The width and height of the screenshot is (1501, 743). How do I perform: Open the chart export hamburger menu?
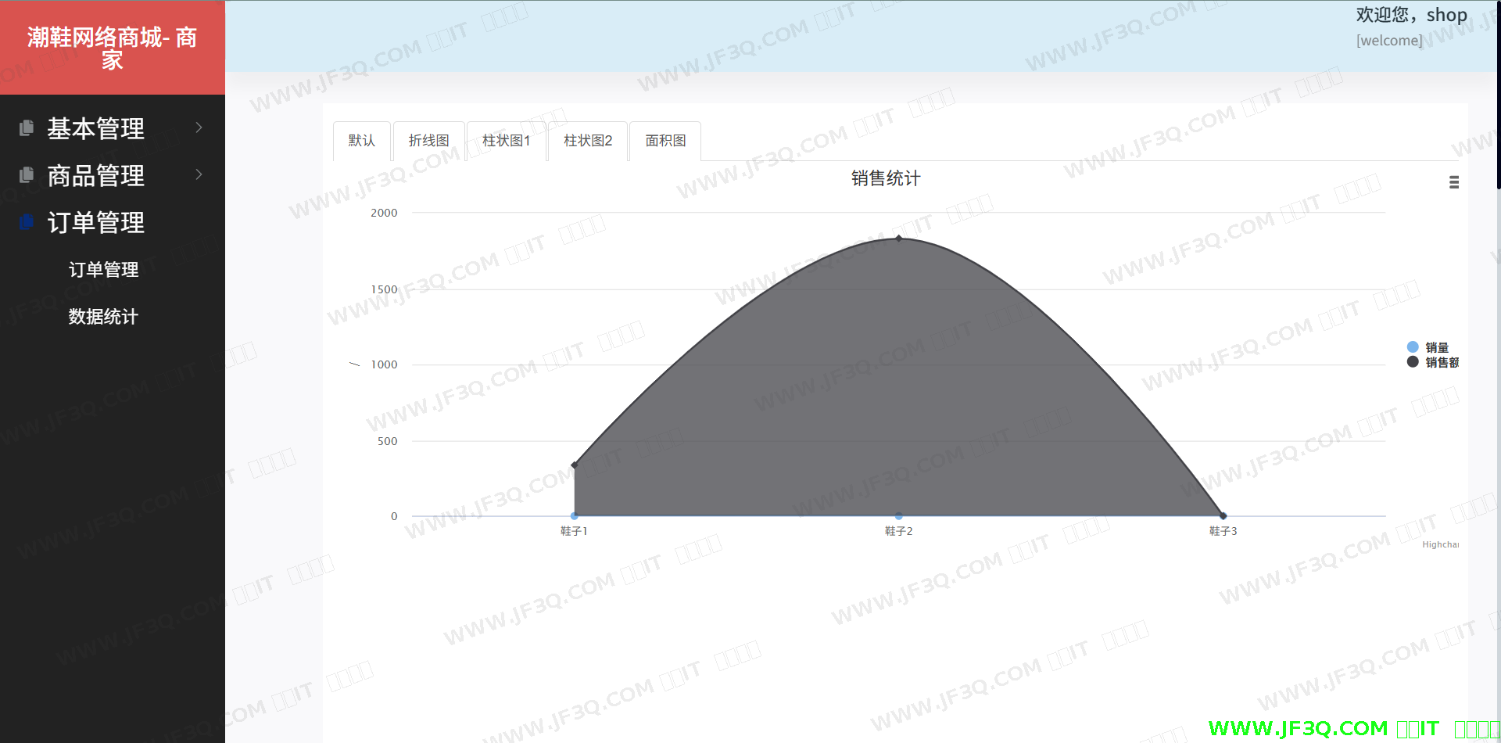1453,182
